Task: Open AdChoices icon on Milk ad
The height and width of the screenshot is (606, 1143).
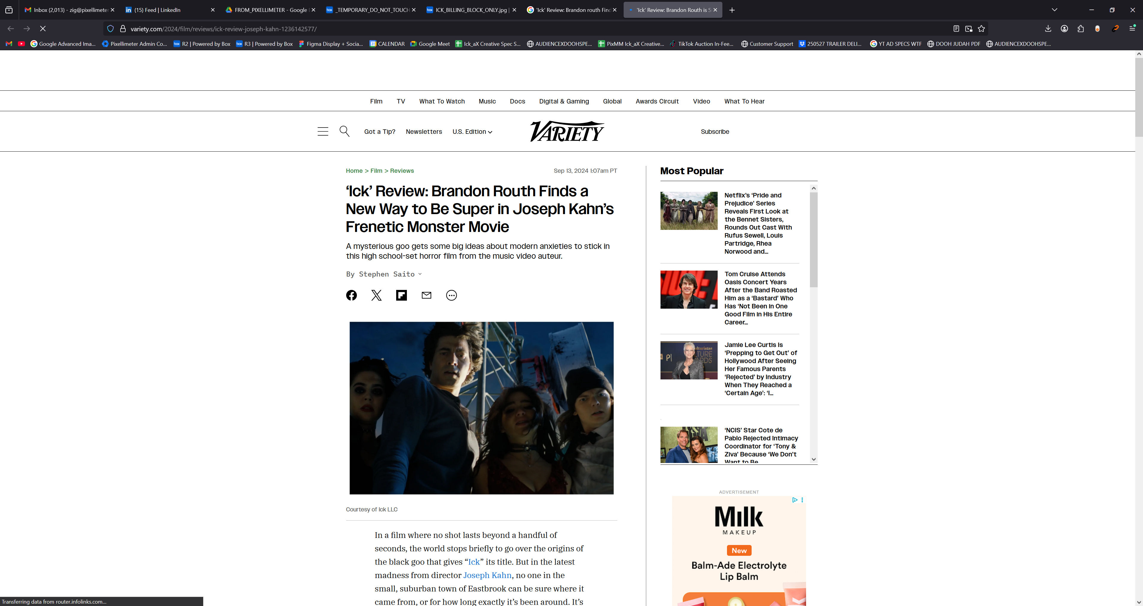Action: [x=795, y=500]
